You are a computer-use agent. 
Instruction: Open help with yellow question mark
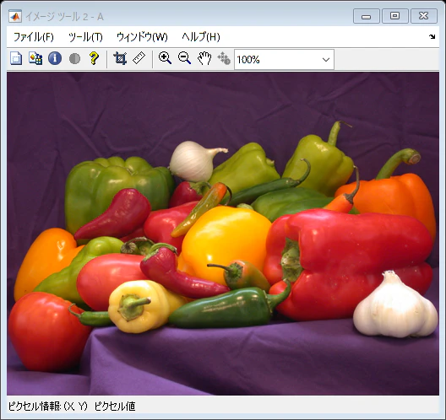pos(94,58)
